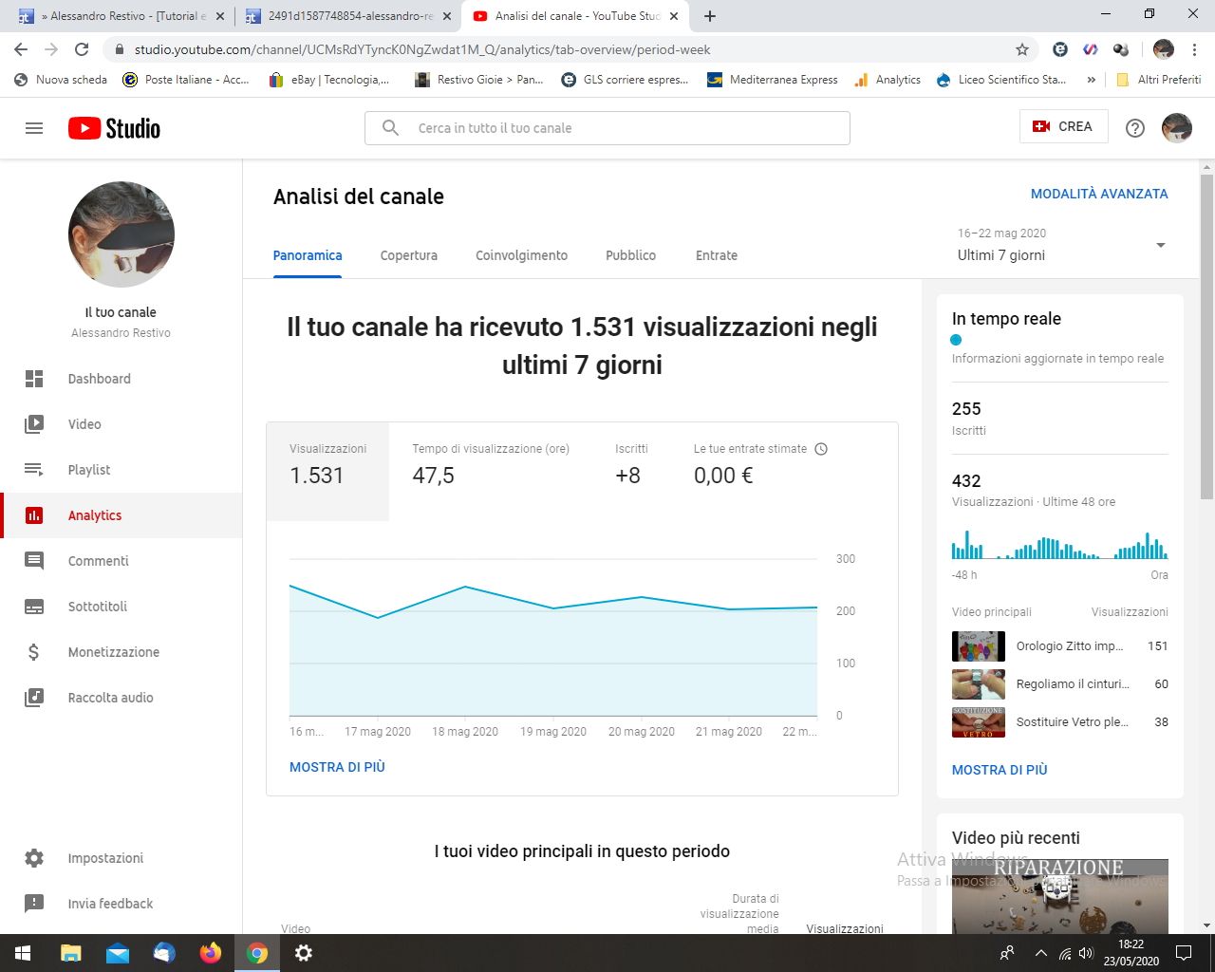Viewport: 1215px width, 972px height.
Task: Switch to the Copertura tab
Action: [409, 255]
